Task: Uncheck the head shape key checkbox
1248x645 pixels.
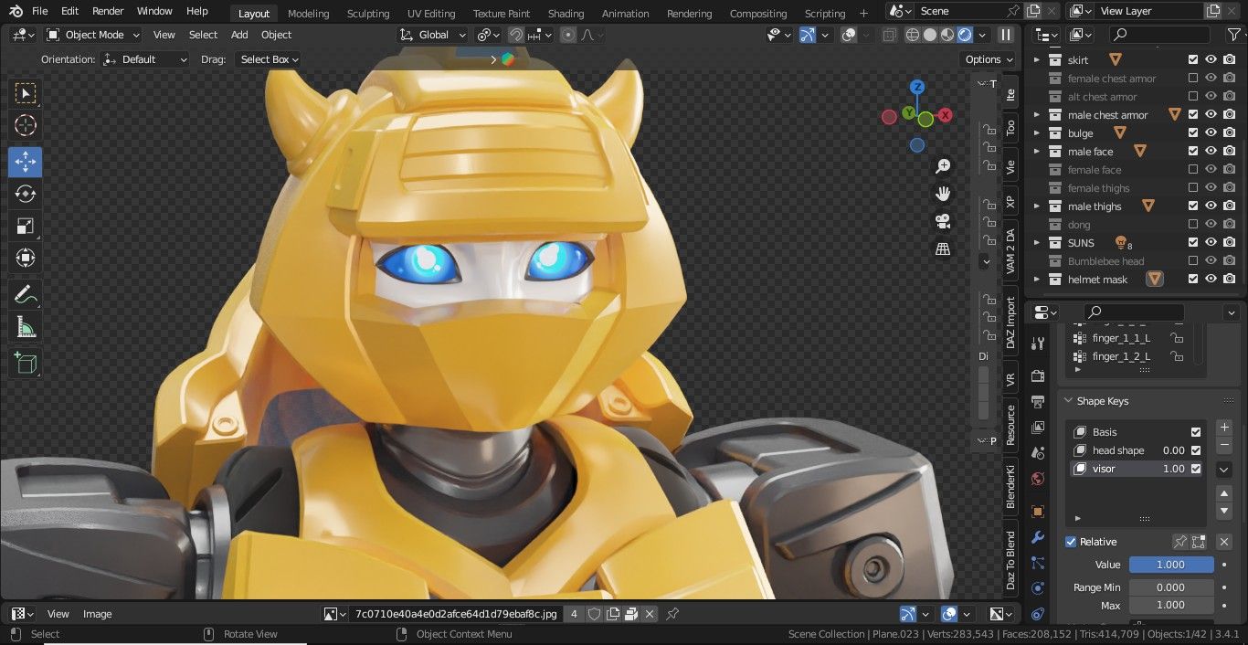Action: pos(1196,450)
